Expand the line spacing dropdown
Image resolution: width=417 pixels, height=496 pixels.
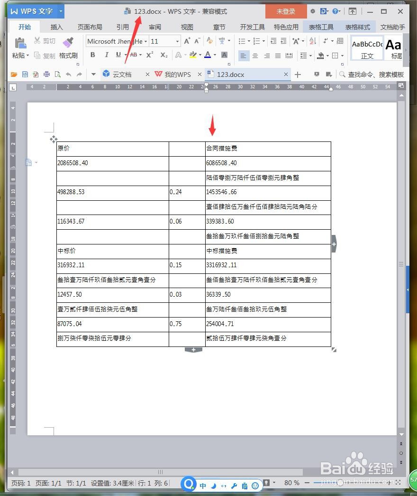(x=310, y=56)
